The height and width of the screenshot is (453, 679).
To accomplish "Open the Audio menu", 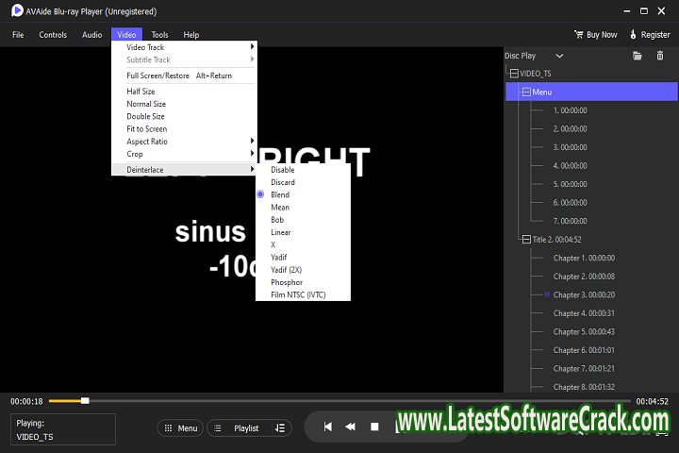I will 92,35.
